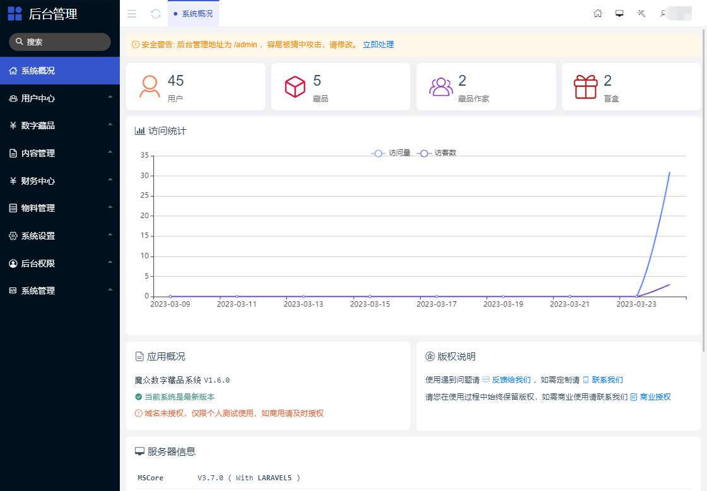Viewport: 707px width, 491px height.
Task: Click the green check icon beside 当前系统是最新版本
Action: 139,397
